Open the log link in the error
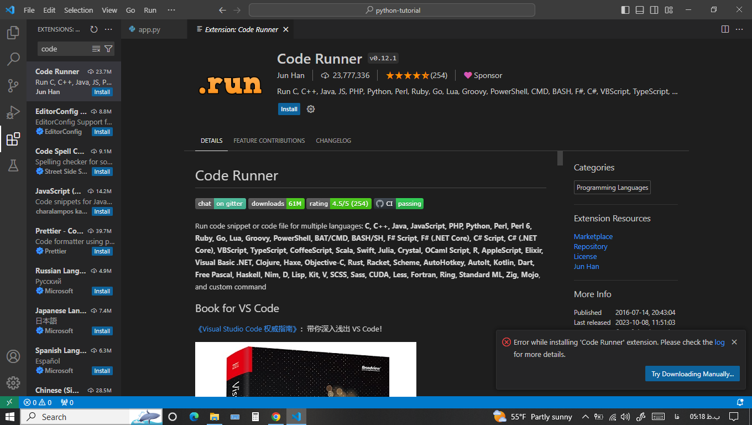 pos(719,342)
